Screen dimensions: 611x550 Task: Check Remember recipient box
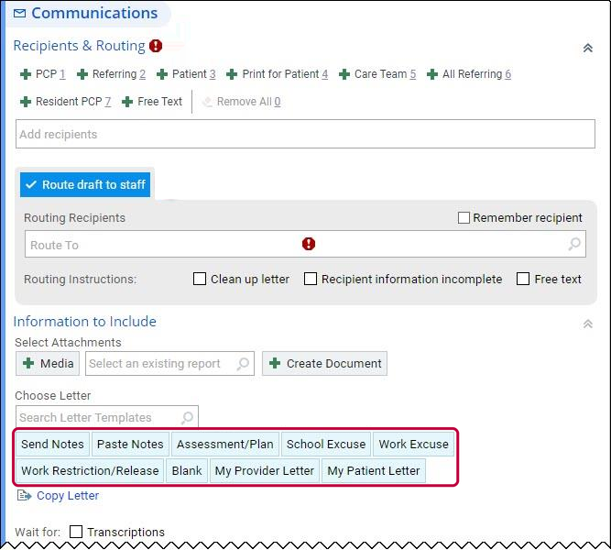[464, 217]
